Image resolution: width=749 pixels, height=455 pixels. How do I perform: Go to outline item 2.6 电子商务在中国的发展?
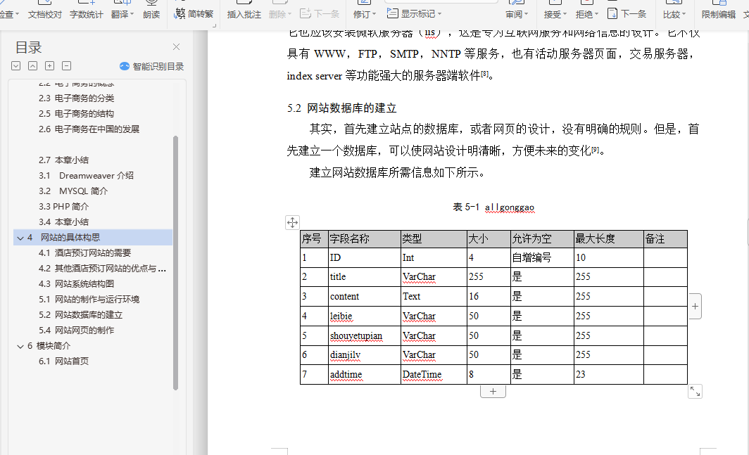(x=89, y=129)
